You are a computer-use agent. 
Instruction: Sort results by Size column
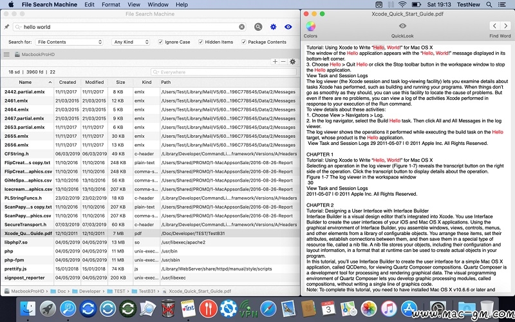pos(120,82)
